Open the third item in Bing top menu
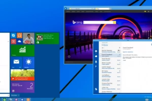The image size is (152, 101). pos(78,12)
